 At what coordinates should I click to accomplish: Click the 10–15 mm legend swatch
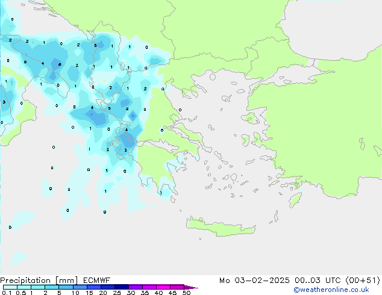point(80,287)
